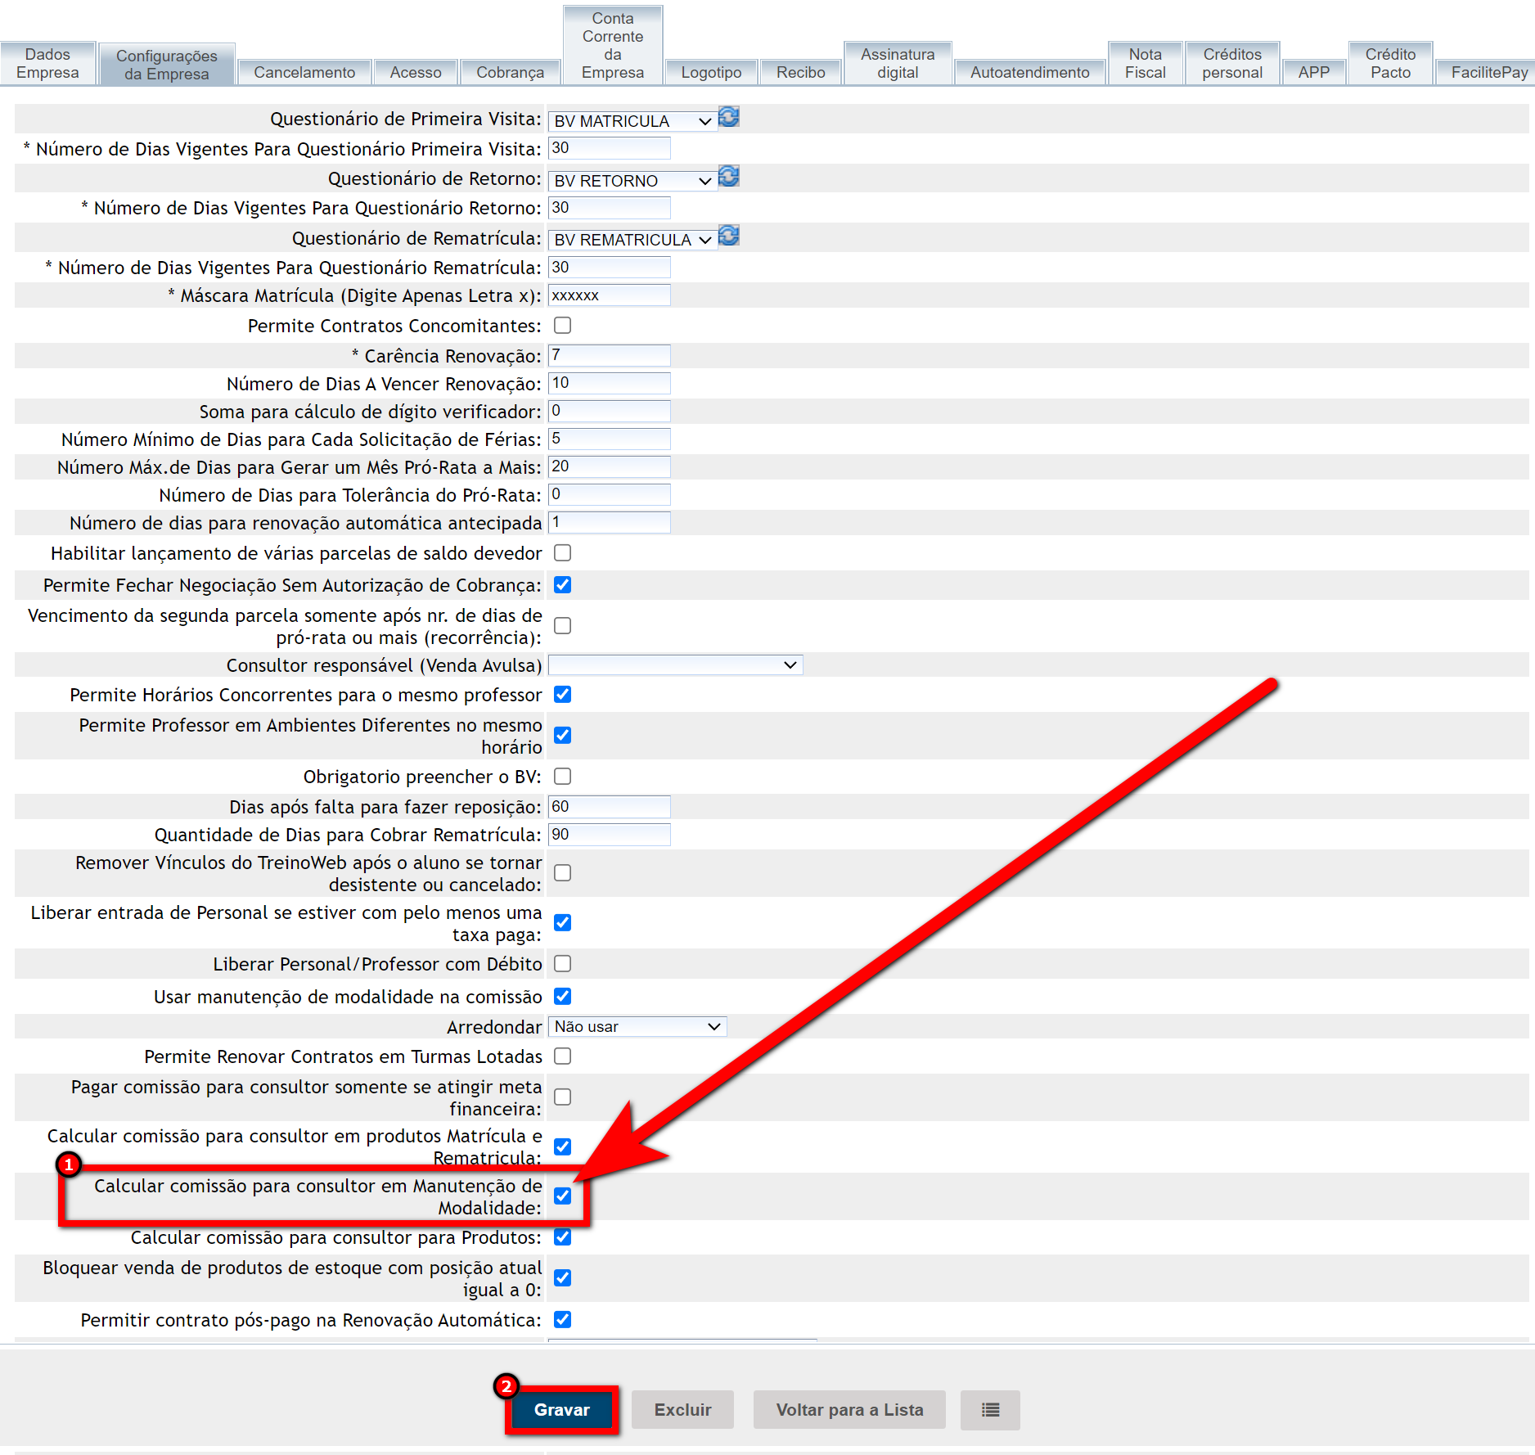Open the Arredondar dropdown
The height and width of the screenshot is (1455, 1535).
pyautogui.click(x=637, y=1027)
